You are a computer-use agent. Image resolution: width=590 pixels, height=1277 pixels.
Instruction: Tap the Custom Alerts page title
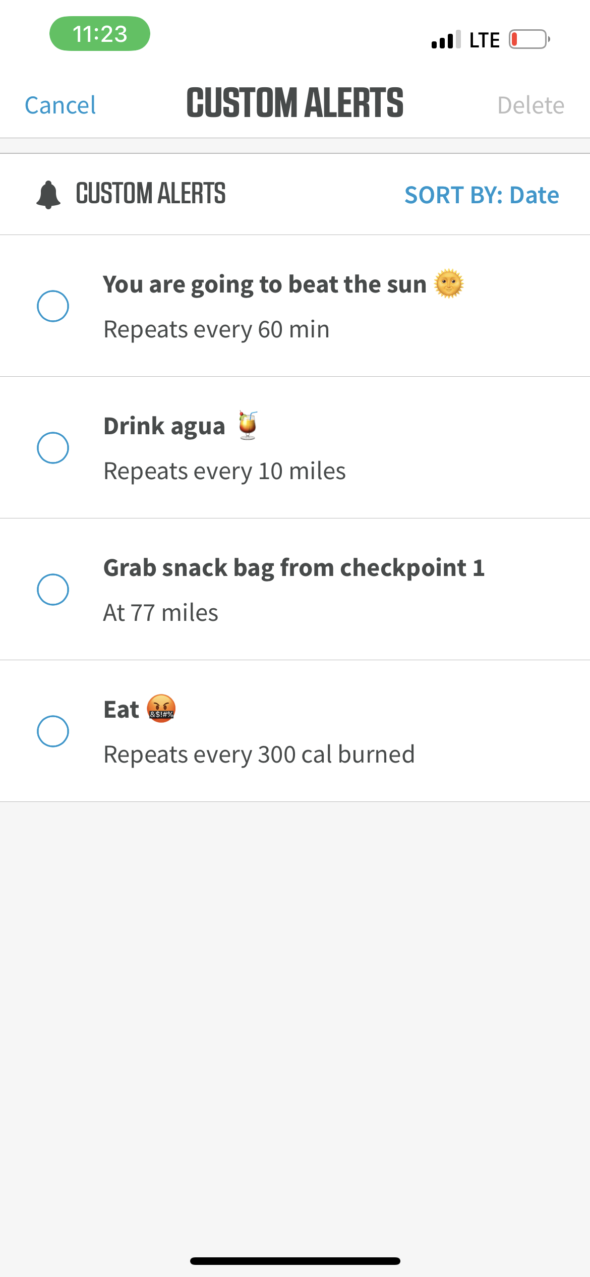295,103
